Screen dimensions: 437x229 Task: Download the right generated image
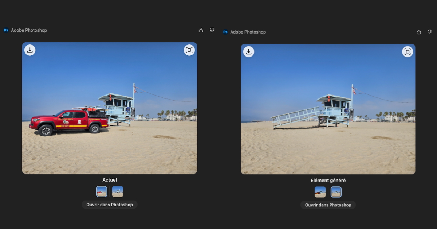[x=249, y=52]
